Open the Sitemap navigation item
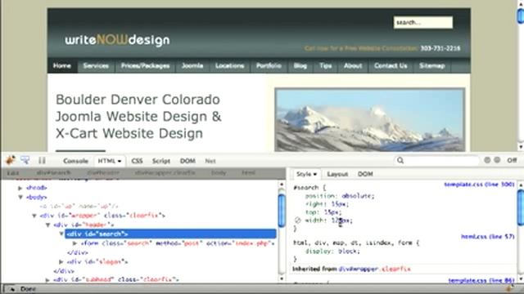The width and height of the screenshot is (524, 294). pos(432,65)
